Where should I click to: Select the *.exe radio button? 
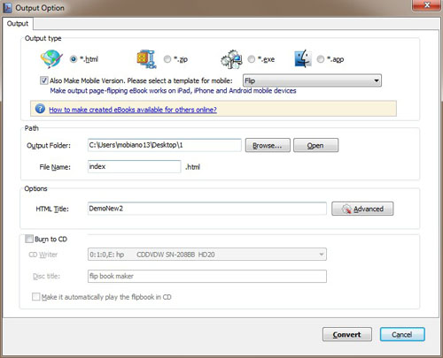click(252, 59)
